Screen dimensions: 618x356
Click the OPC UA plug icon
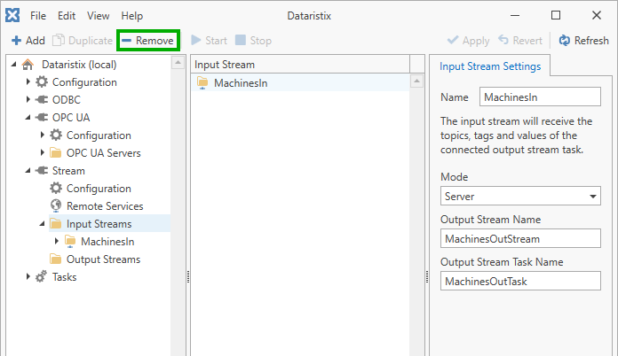point(42,118)
